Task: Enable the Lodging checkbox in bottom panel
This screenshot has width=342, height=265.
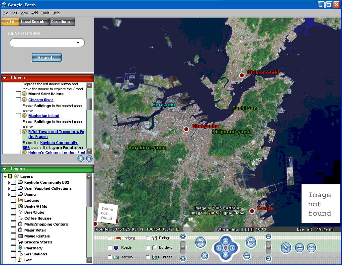Action: [x=110, y=238]
